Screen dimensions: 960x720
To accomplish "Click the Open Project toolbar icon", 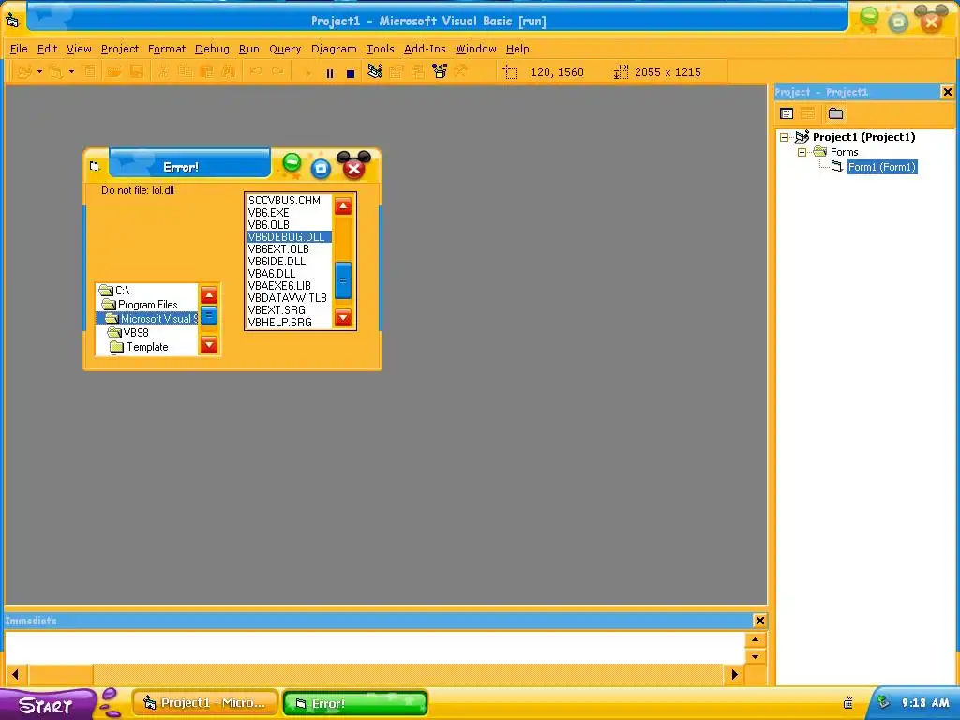I will pyautogui.click(x=113, y=71).
